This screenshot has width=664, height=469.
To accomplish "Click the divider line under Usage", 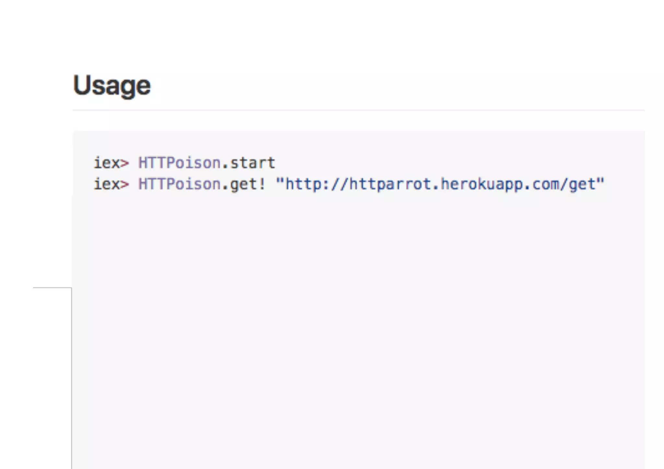I will 359,110.
